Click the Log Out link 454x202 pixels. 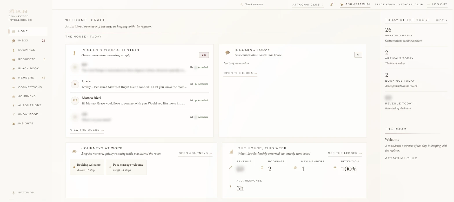point(437,4)
